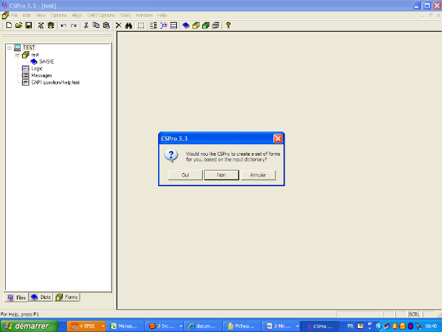The width and height of the screenshot is (442, 332).
Task: Click the FR language indicator in tray
Action: click(350, 326)
